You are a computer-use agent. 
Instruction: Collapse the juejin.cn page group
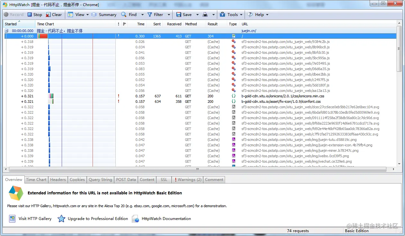coord(6,31)
